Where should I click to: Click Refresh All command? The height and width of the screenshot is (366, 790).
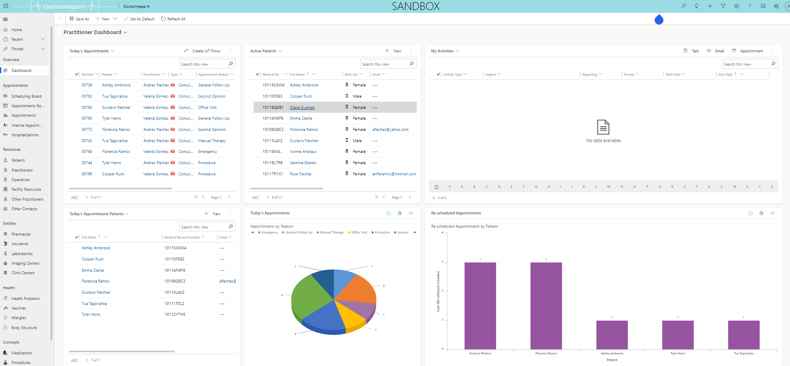click(173, 19)
